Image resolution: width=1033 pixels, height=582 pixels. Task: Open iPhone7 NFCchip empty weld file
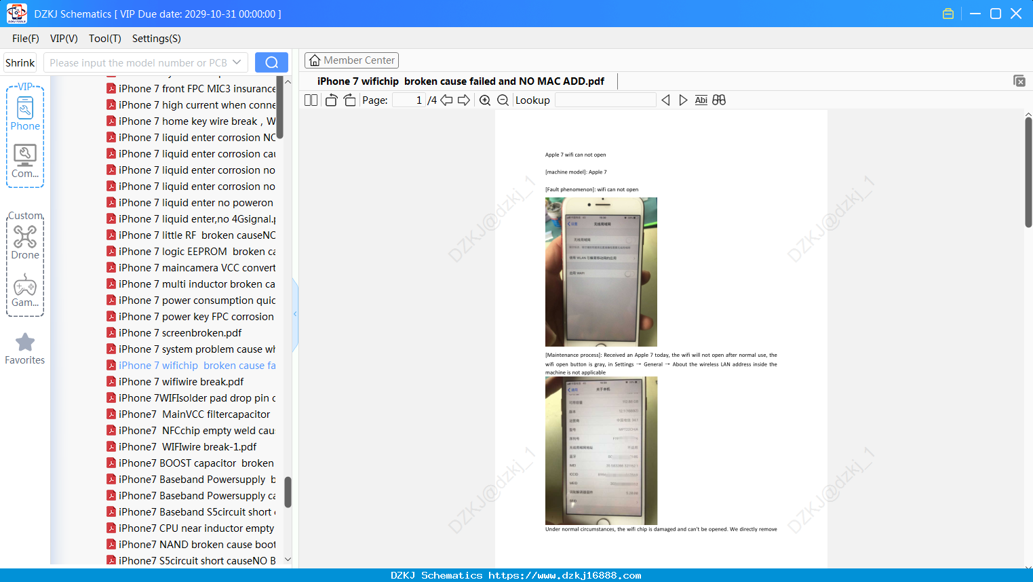point(191,431)
